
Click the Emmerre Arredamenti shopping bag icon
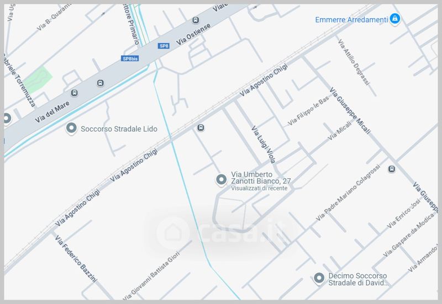click(x=395, y=19)
